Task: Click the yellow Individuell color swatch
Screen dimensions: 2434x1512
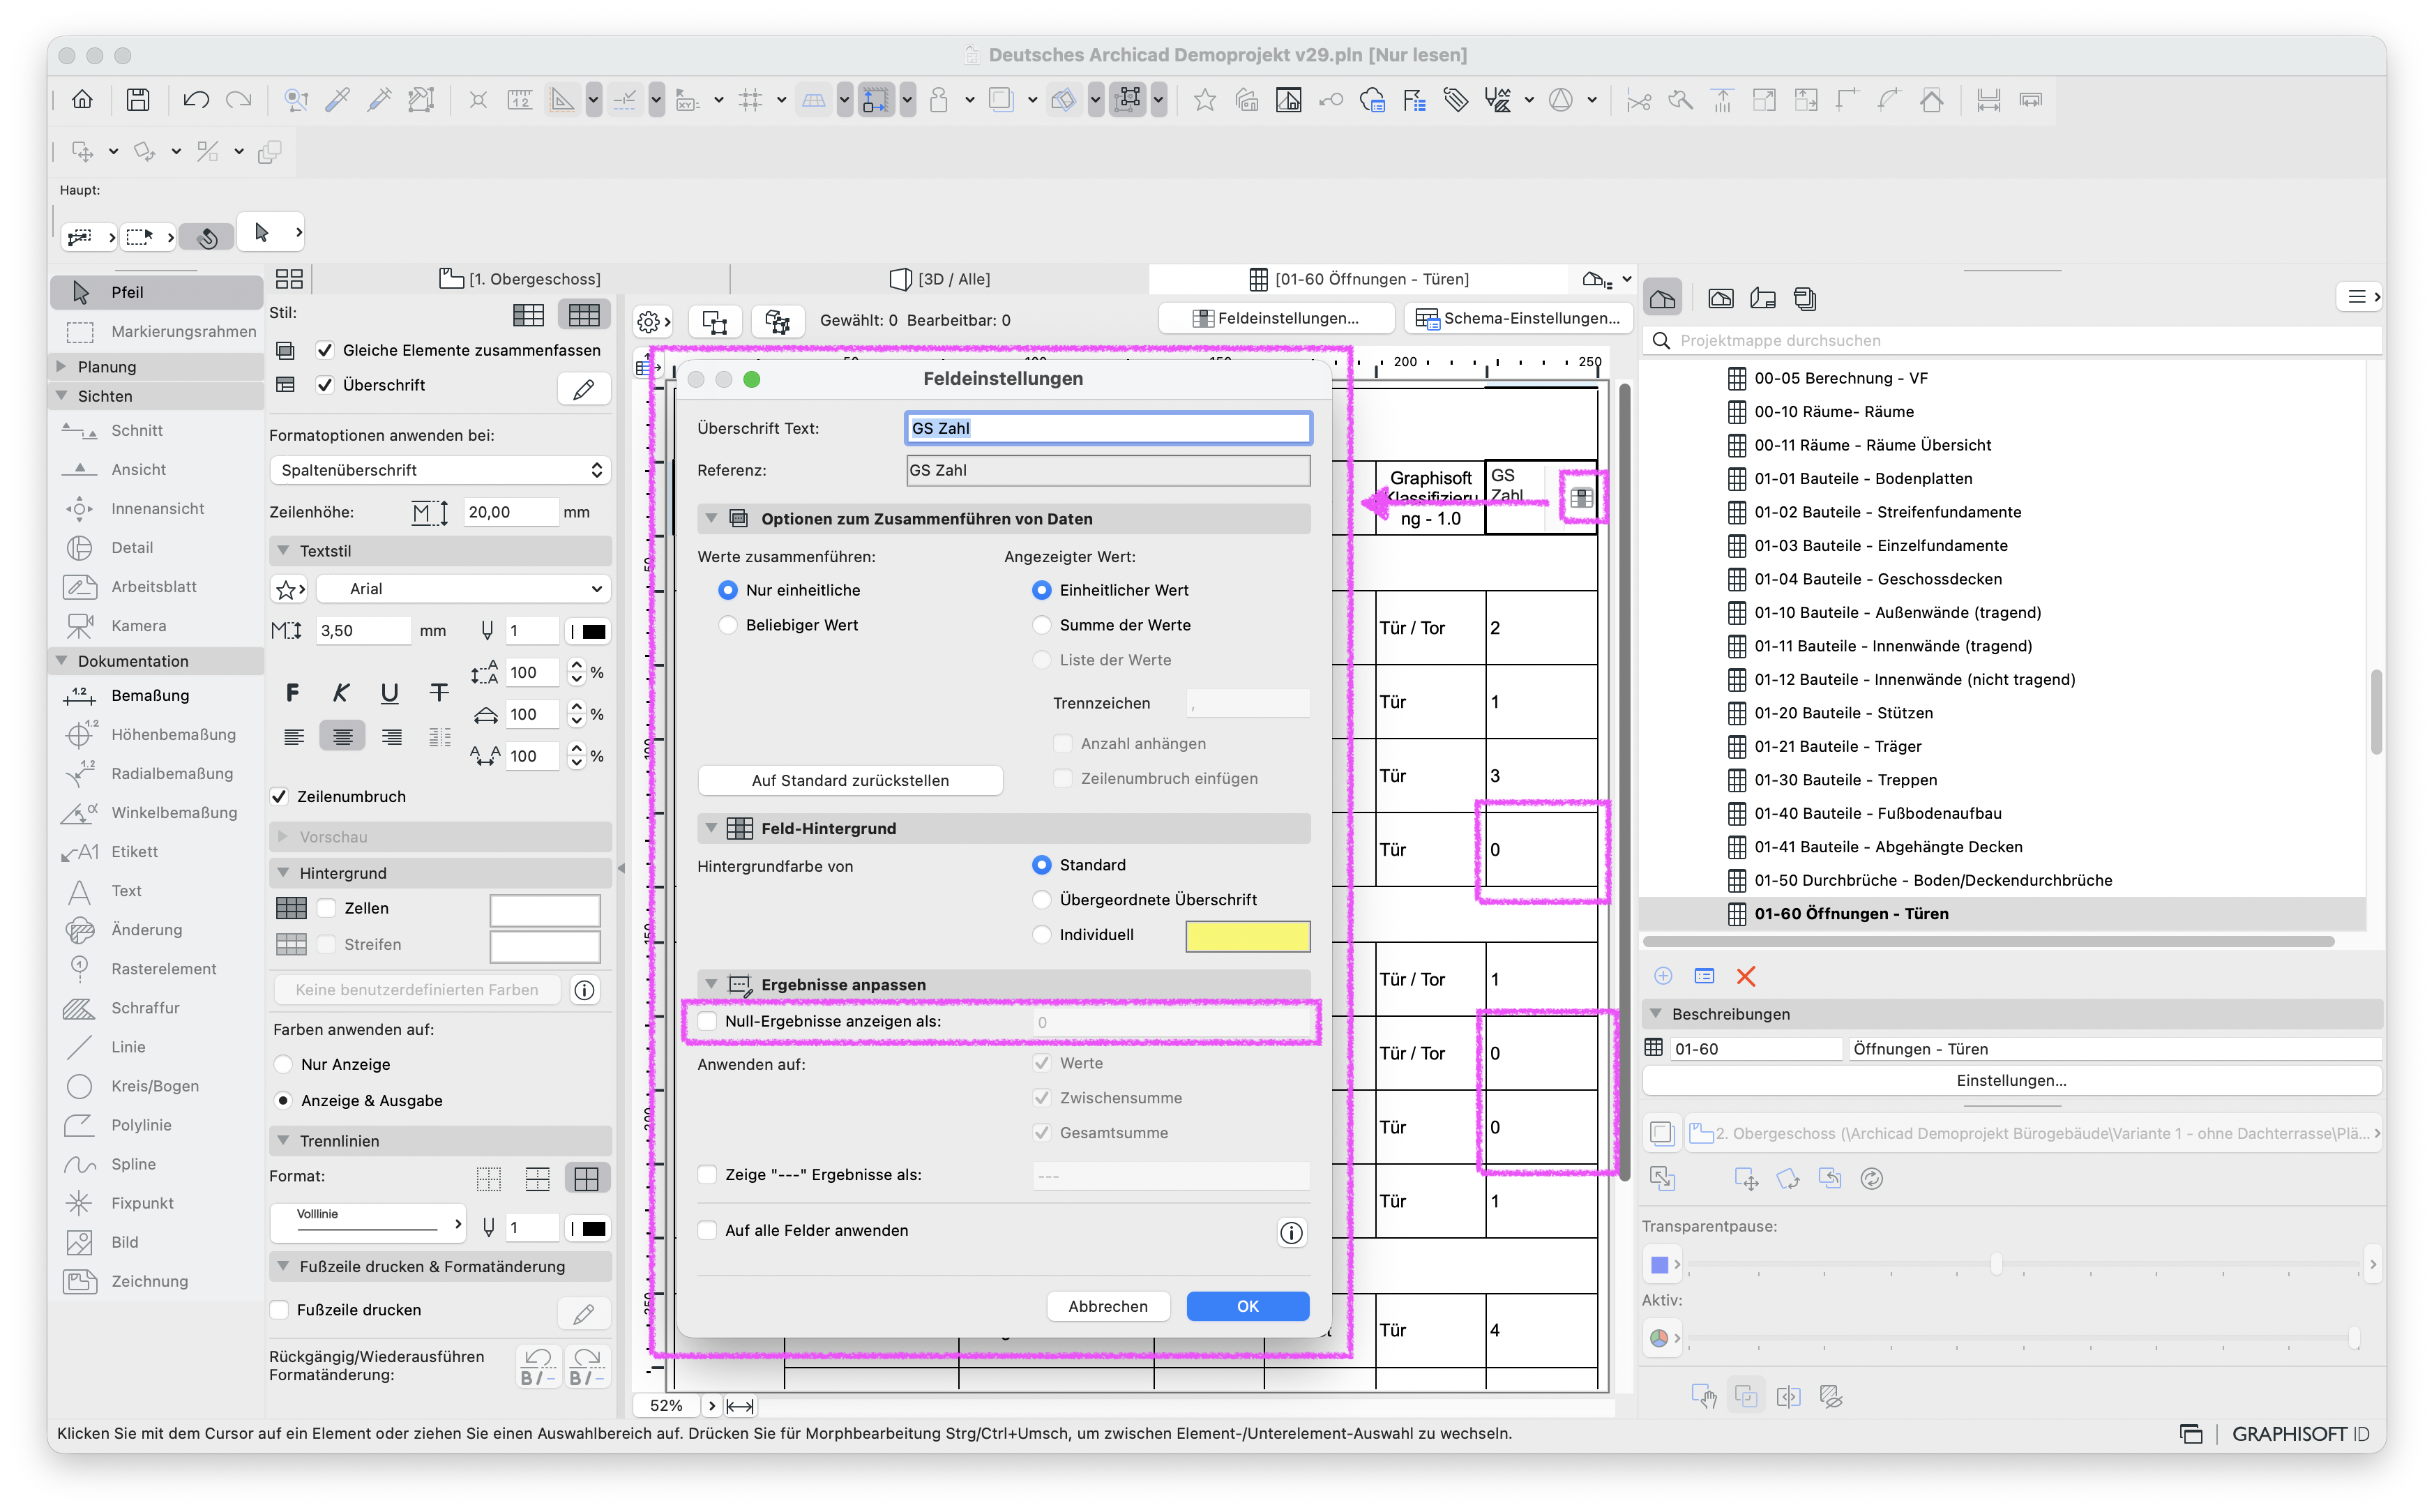Action: tap(1247, 936)
